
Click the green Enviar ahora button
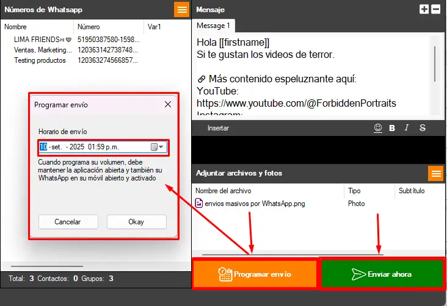[x=382, y=274]
